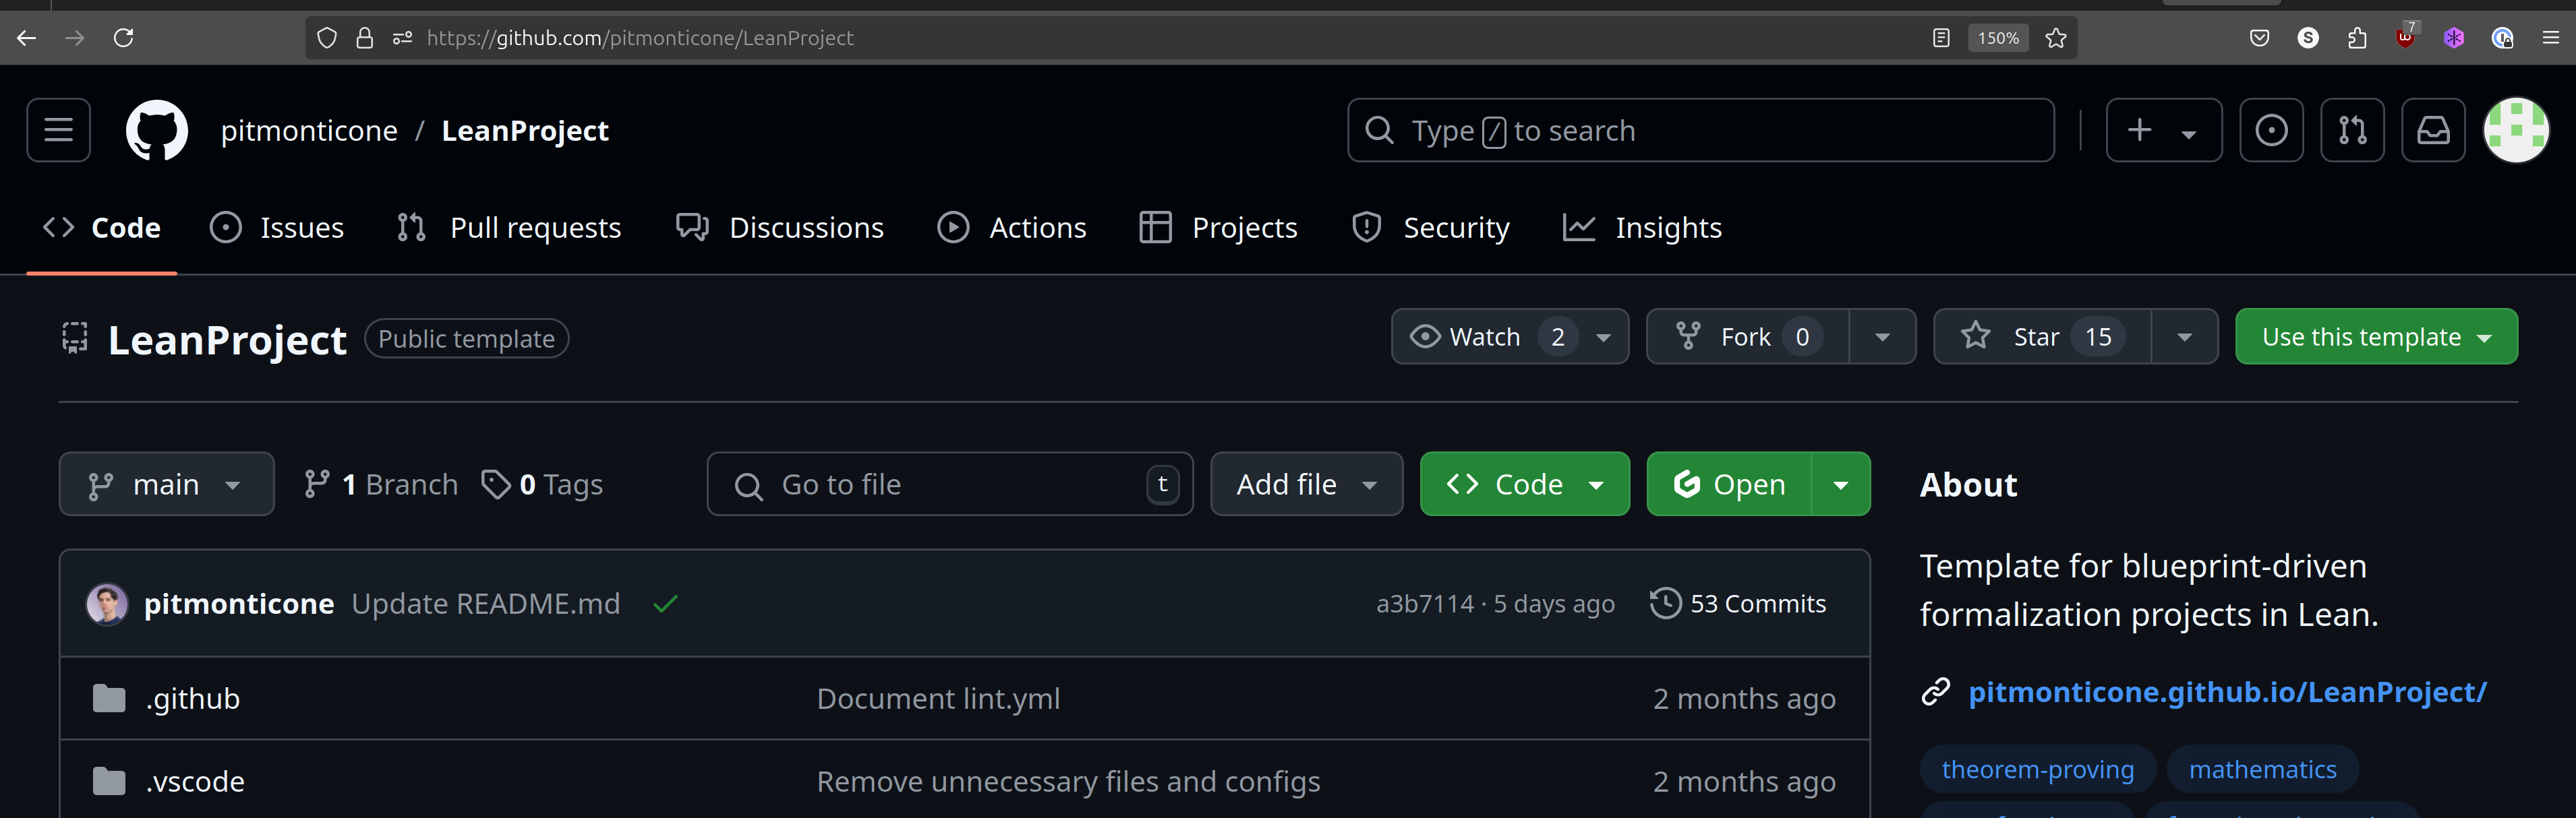Visit pitmonticone.github.io/LeanProject/ link

(x=2227, y=692)
